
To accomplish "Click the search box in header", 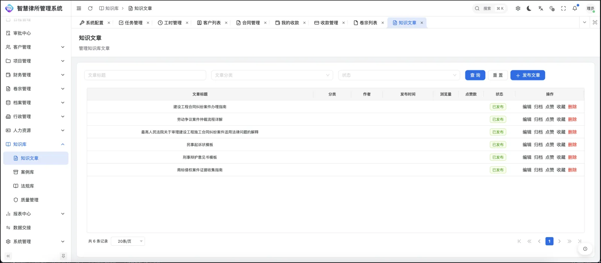I will pyautogui.click(x=489, y=8).
